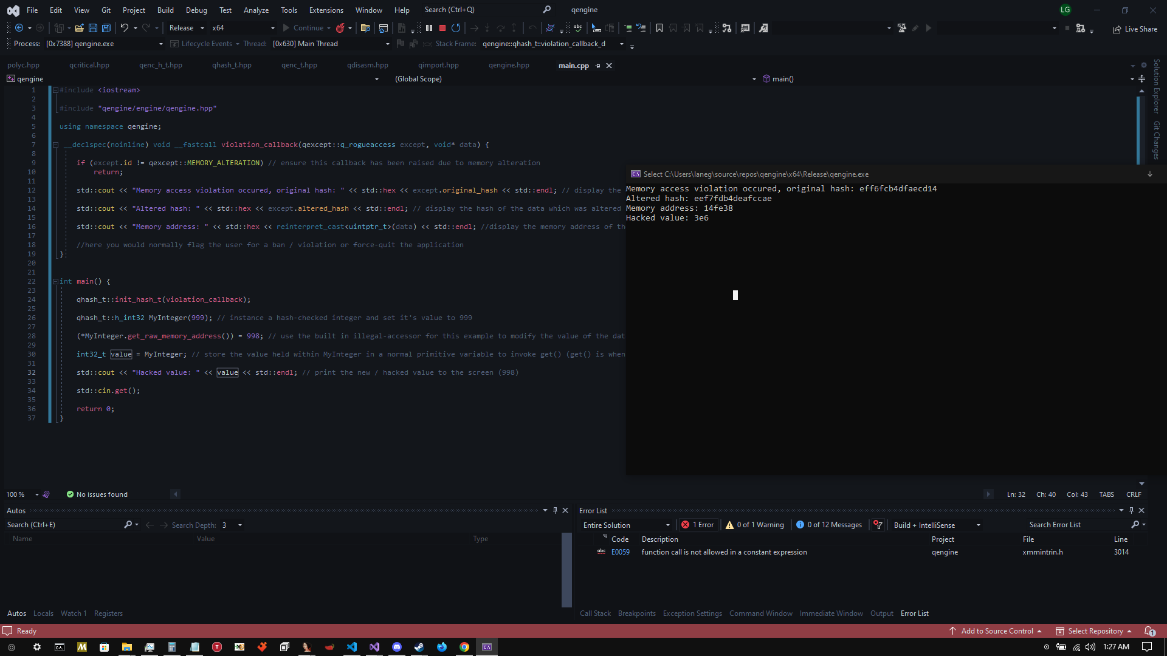
Task: Toggle the Errors filter showing 1 Error
Action: pos(698,525)
